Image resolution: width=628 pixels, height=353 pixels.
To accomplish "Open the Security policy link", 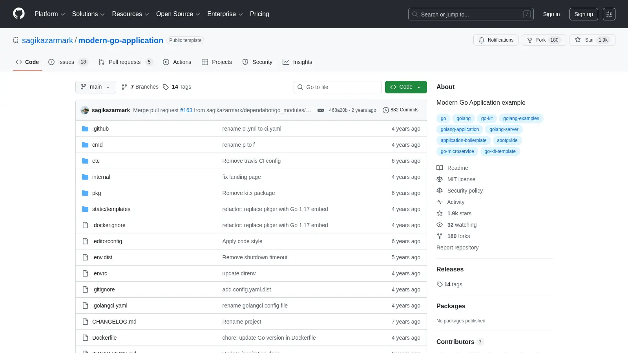I will click(x=460, y=191).
